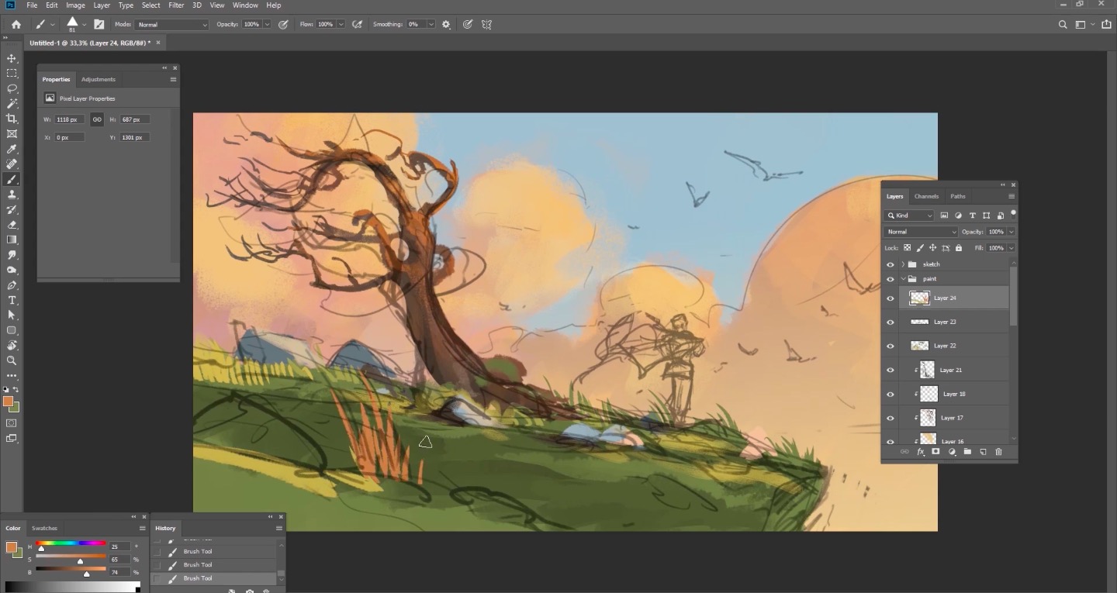Click the foreground color swatch in toolbar
This screenshot has height=593, width=1117.
(x=8, y=402)
